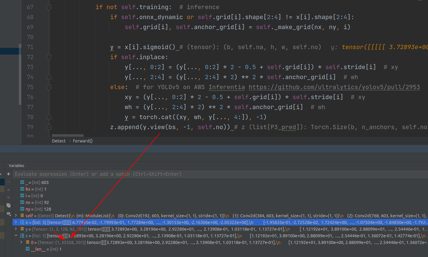Click the list icon of variable z
This screenshot has width=428, height=257.
22,236
